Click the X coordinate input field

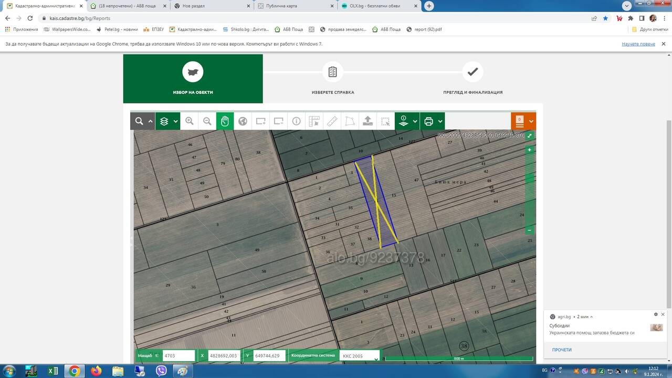[224, 356]
